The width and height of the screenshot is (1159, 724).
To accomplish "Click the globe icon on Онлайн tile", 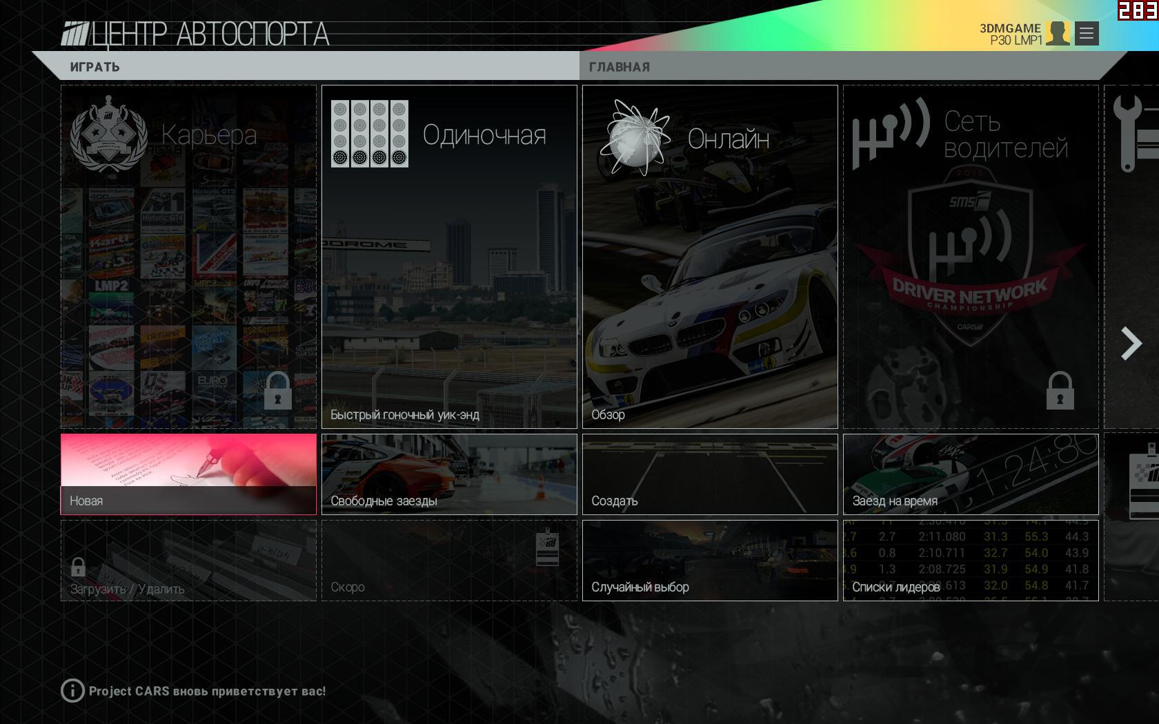I will pos(635,137).
